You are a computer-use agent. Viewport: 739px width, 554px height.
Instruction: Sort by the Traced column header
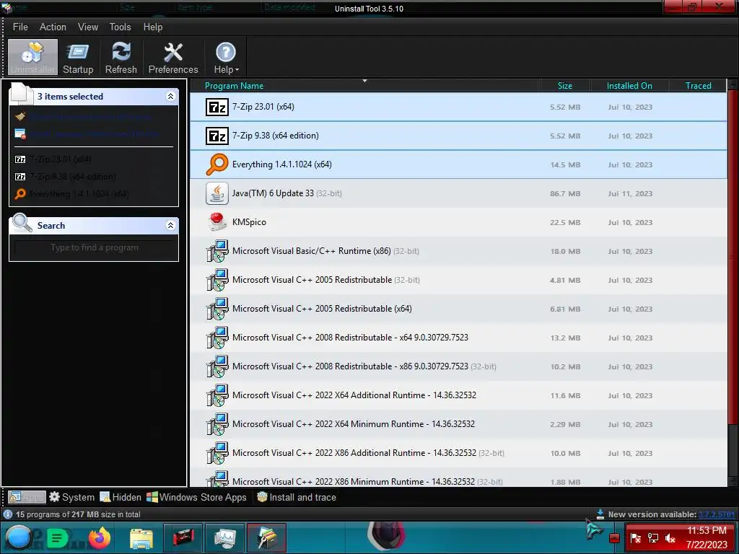coord(698,85)
